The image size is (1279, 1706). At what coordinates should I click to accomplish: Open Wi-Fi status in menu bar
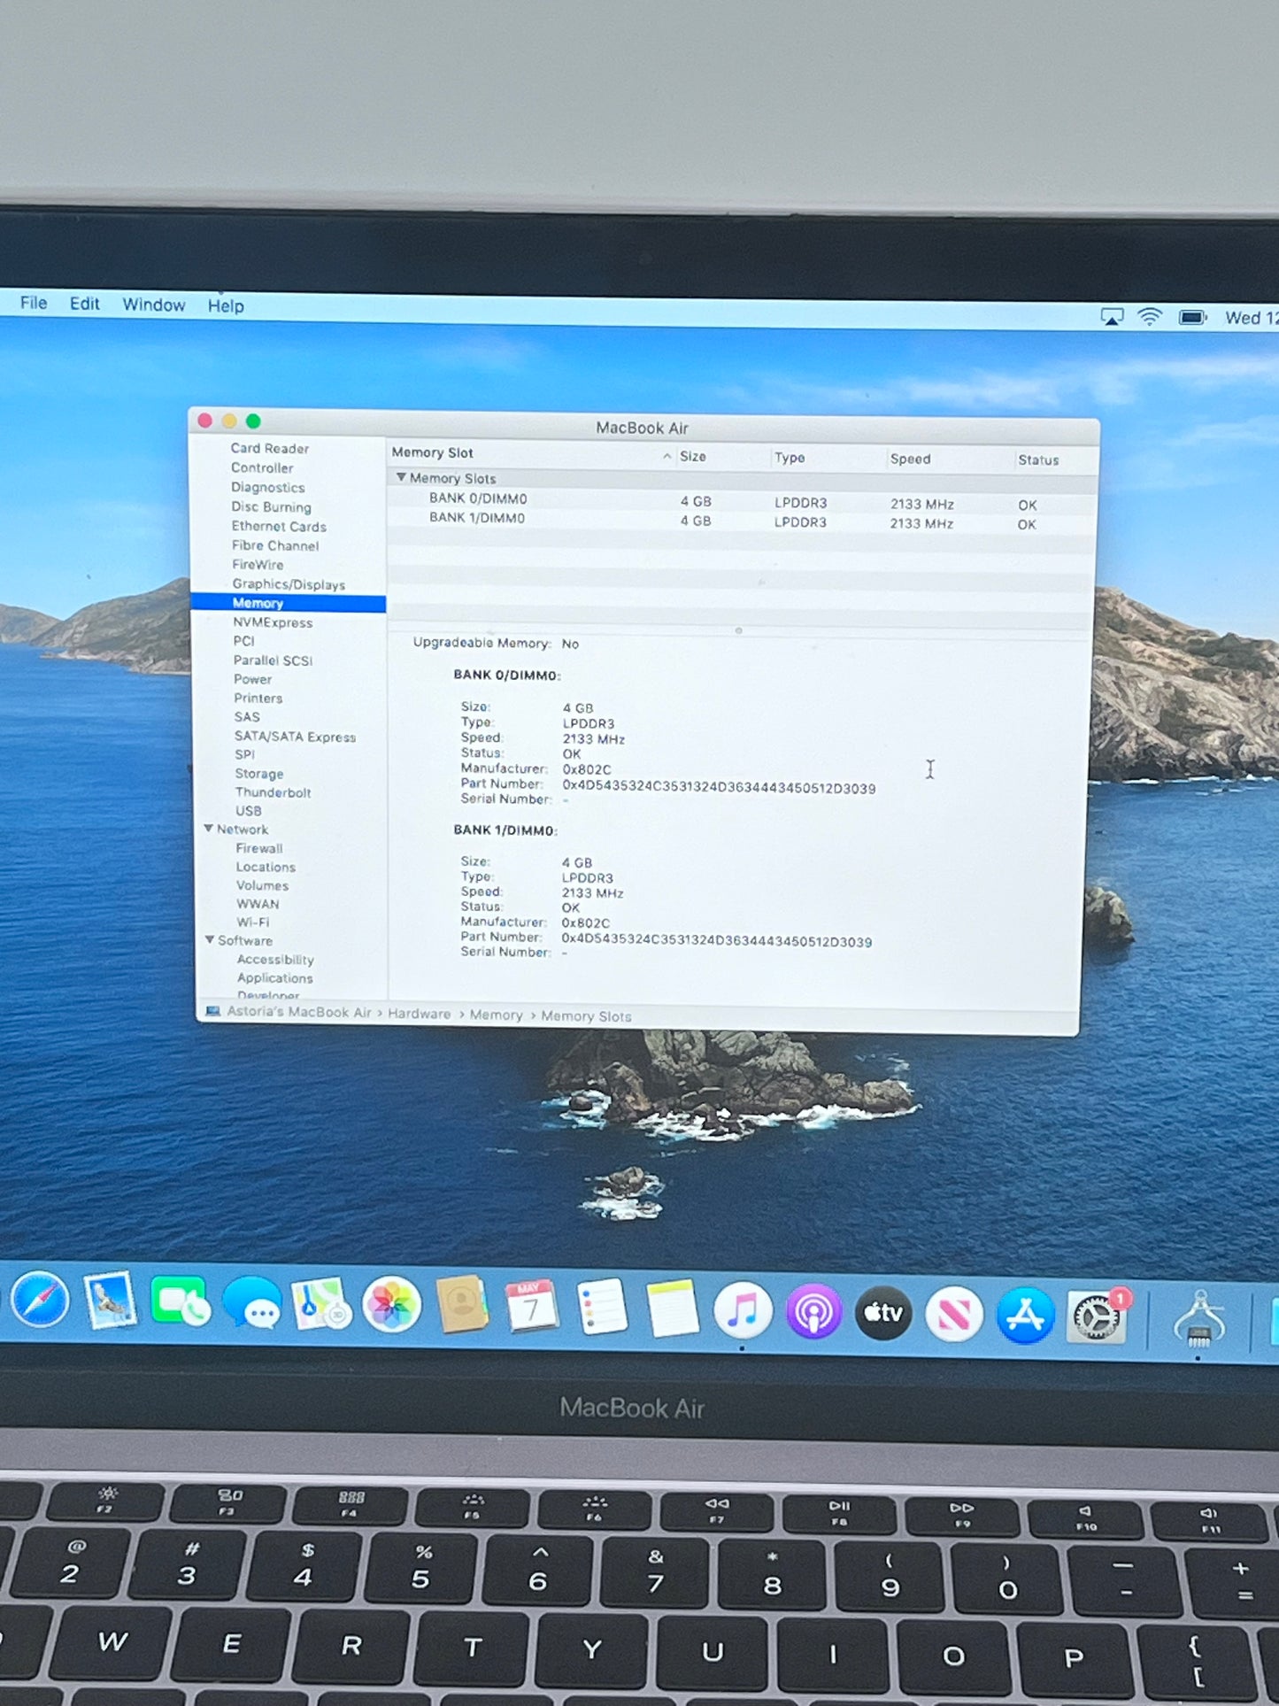pos(1150,317)
